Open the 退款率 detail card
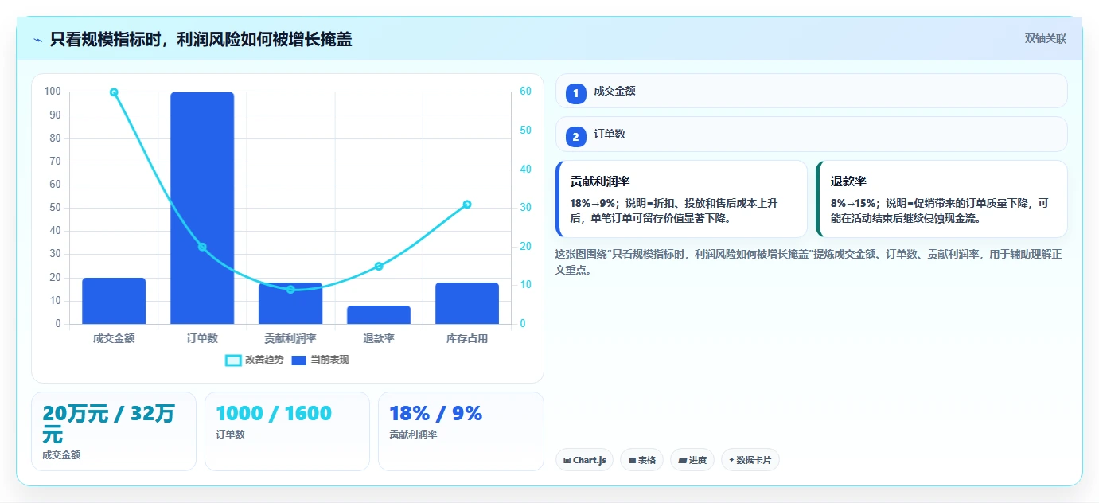1099x503 pixels. click(941, 199)
